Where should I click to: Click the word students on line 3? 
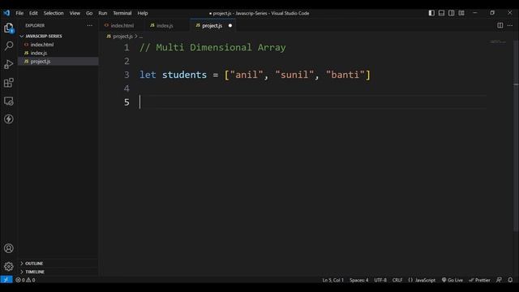tap(184, 75)
